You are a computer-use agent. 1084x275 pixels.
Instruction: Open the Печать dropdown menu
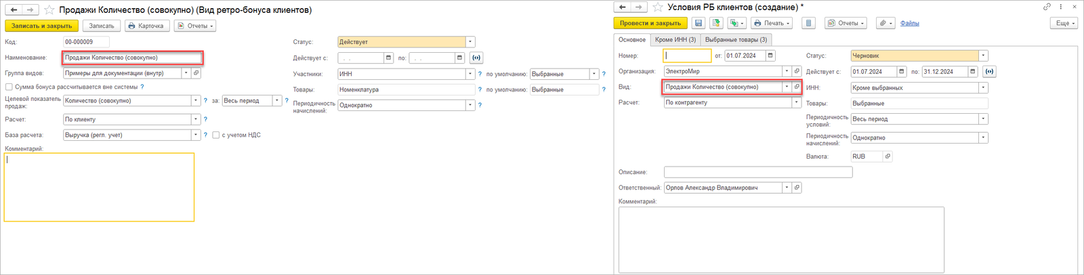[772, 23]
